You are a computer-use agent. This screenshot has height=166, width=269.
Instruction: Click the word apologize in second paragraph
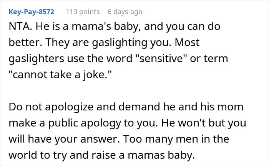point(69,107)
